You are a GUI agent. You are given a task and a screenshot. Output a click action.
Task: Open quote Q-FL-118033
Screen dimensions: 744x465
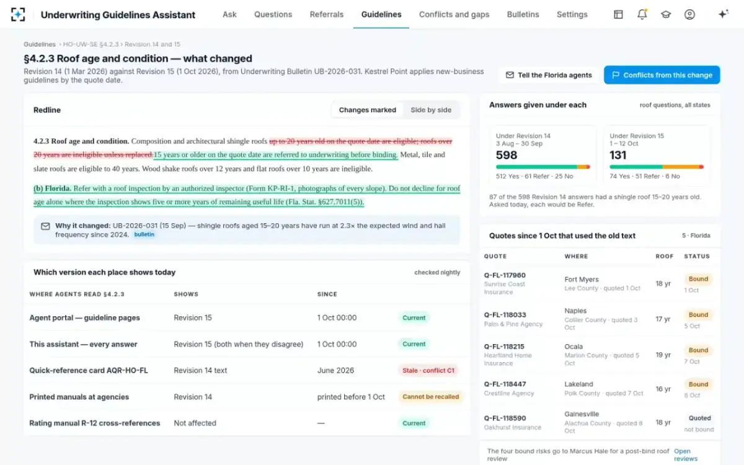505,315
